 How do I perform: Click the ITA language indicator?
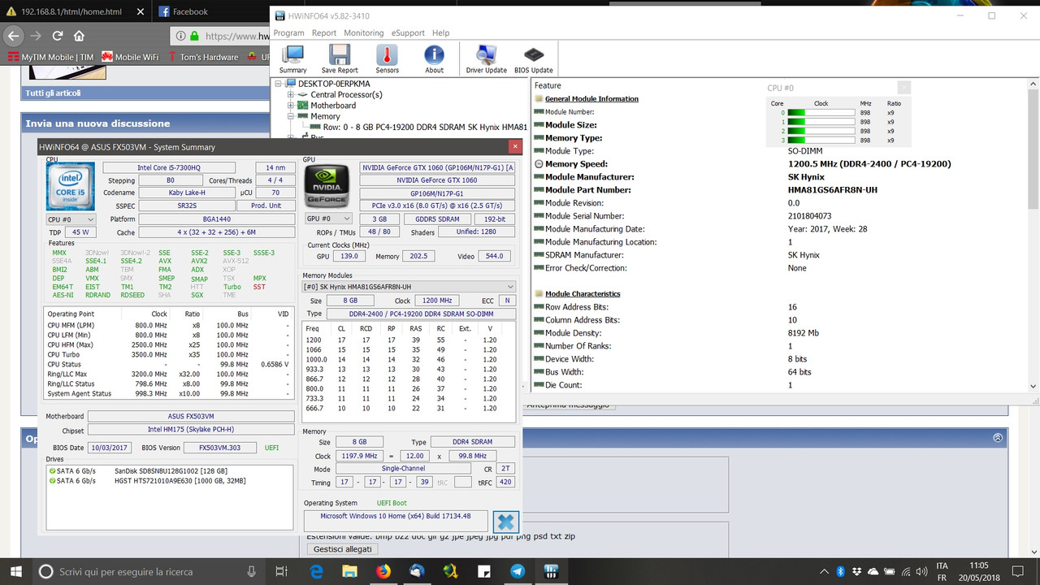(x=942, y=565)
